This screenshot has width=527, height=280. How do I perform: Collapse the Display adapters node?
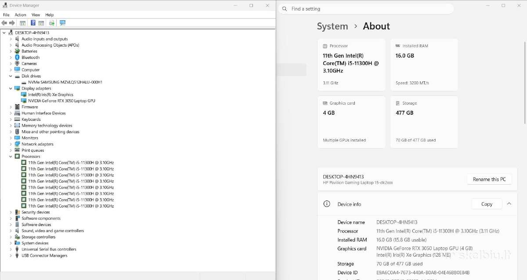(x=11, y=88)
